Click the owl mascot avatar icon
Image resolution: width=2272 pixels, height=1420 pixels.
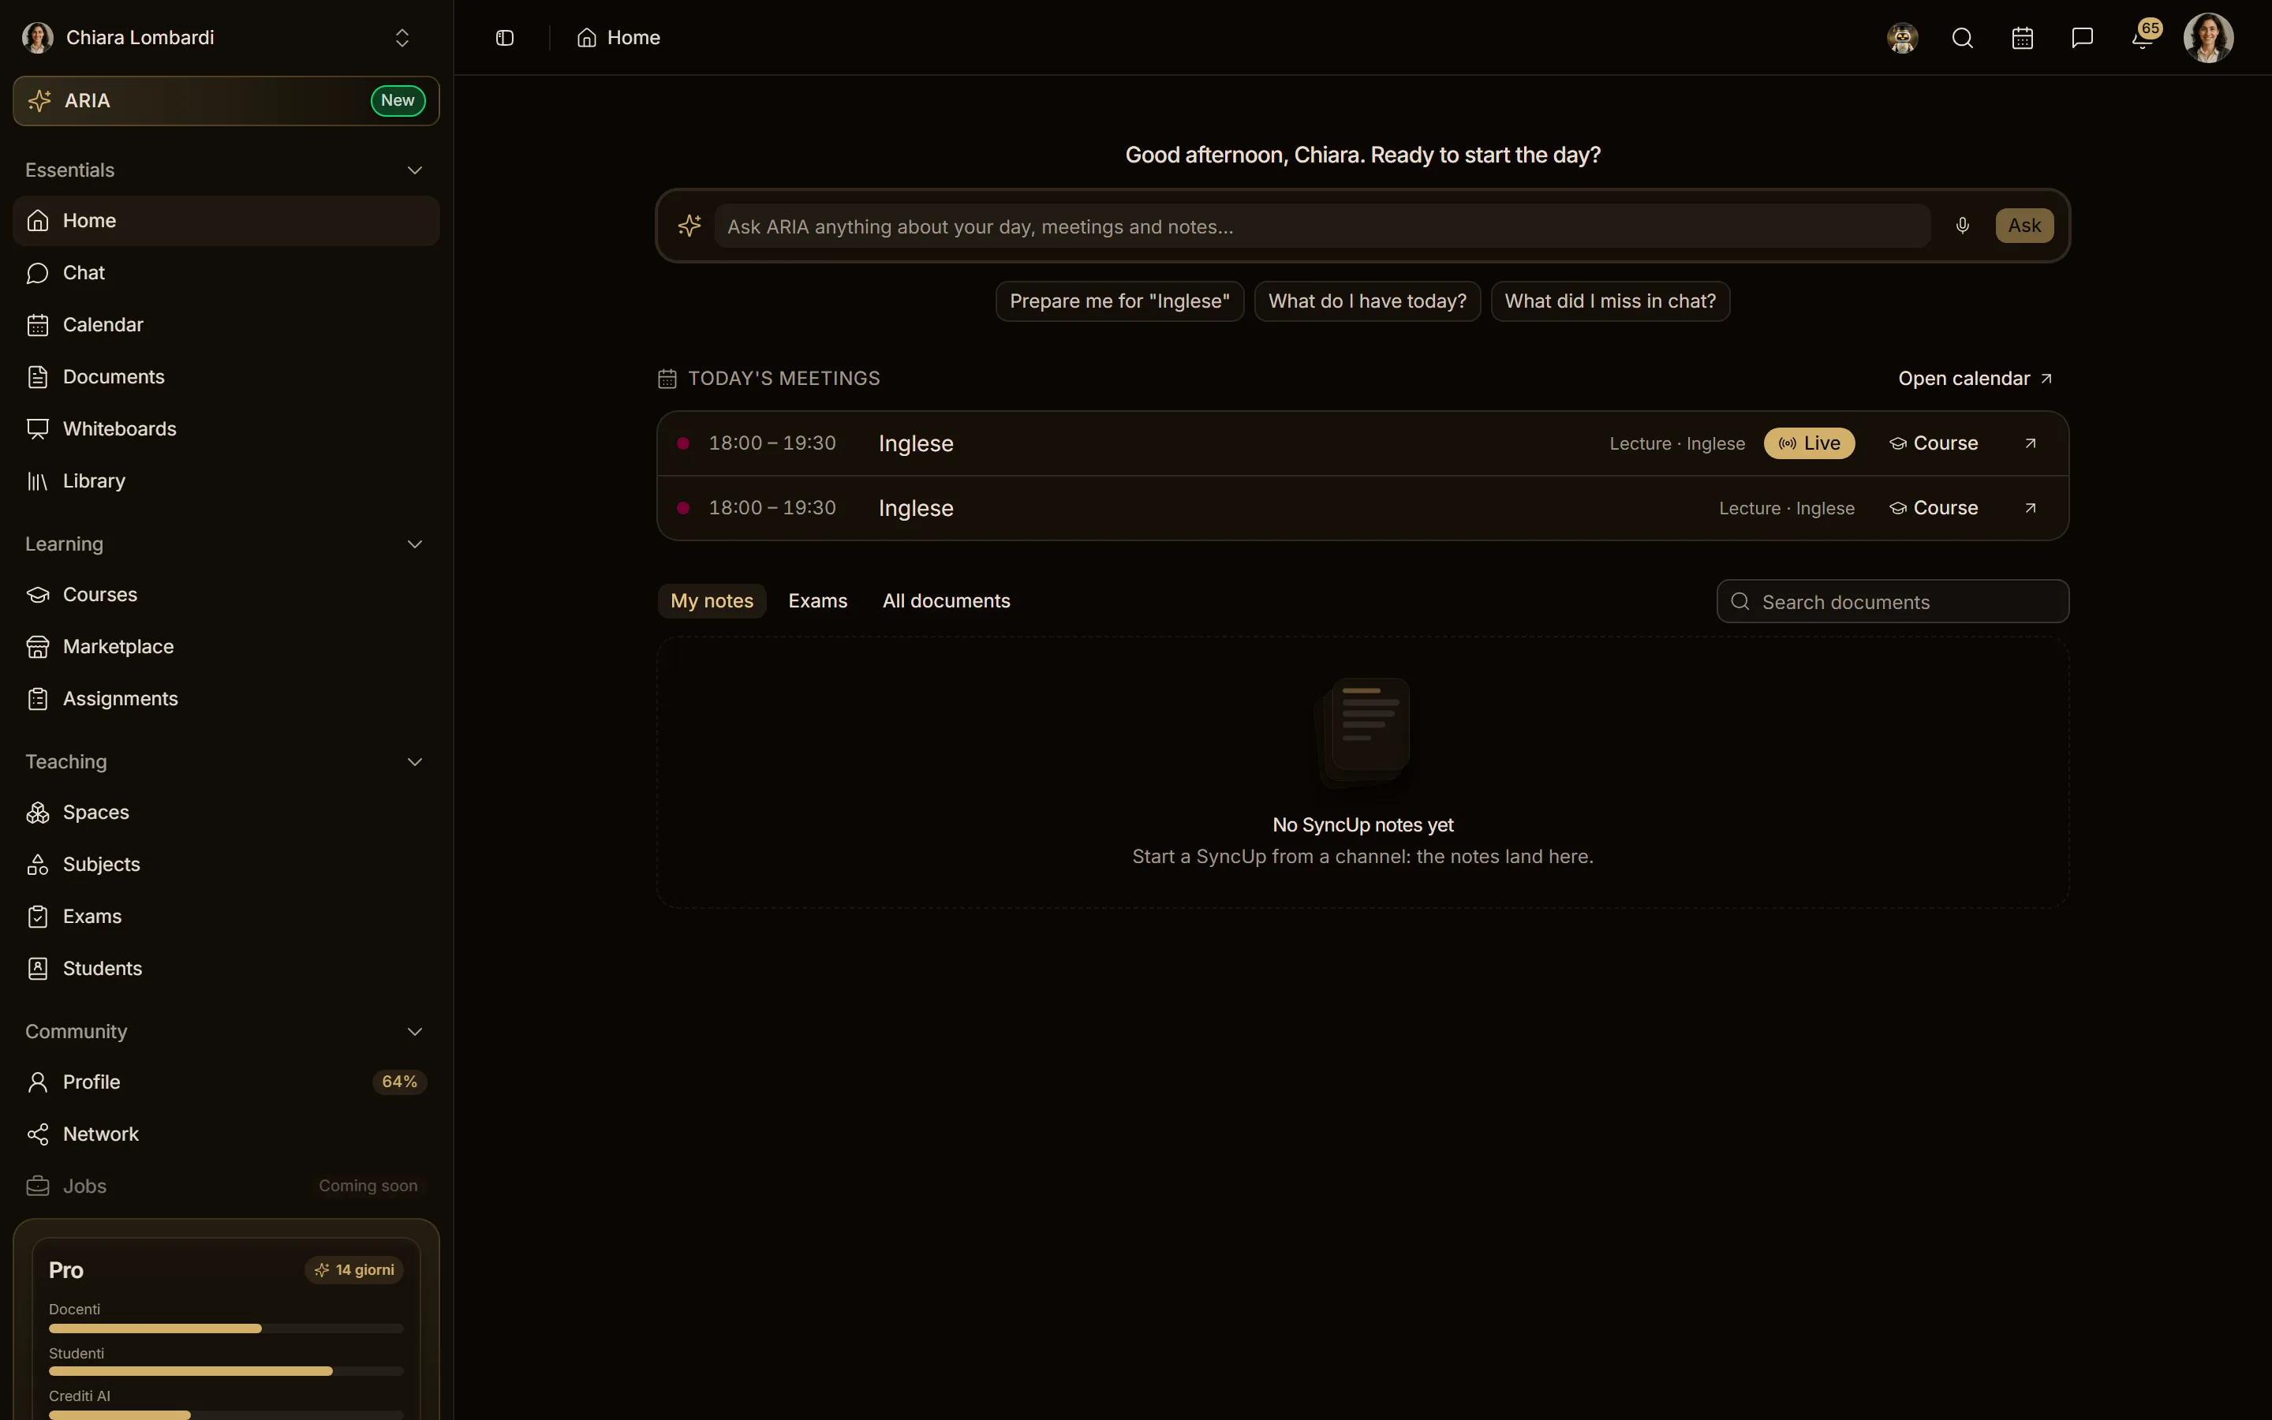pyautogui.click(x=1902, y=38)
